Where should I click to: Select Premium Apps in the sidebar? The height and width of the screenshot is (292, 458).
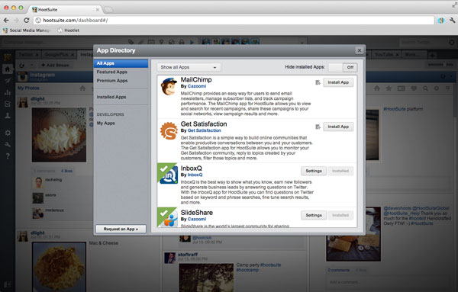coord(112,81)
